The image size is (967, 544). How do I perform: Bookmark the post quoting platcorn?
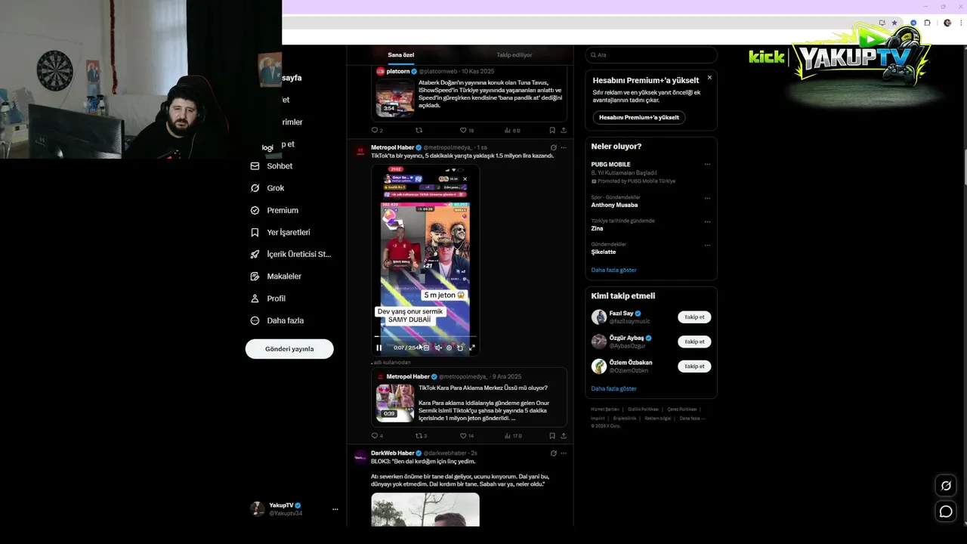click(x=552, y=130)
